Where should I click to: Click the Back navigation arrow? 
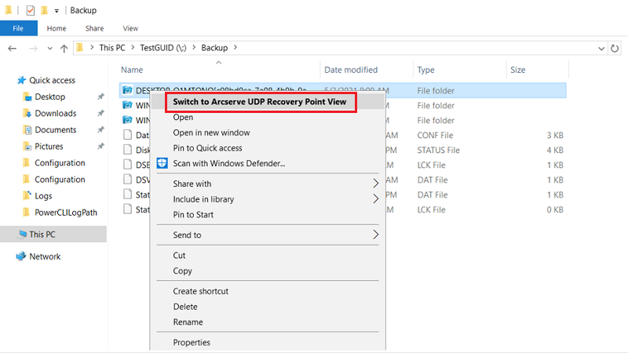tap(12, 49)
